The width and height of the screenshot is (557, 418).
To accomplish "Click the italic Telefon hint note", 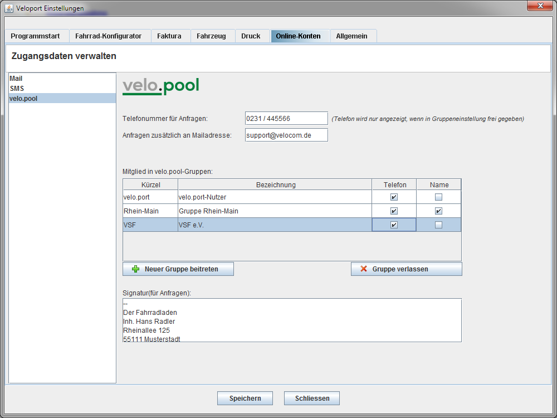I will tap(428, 119).
